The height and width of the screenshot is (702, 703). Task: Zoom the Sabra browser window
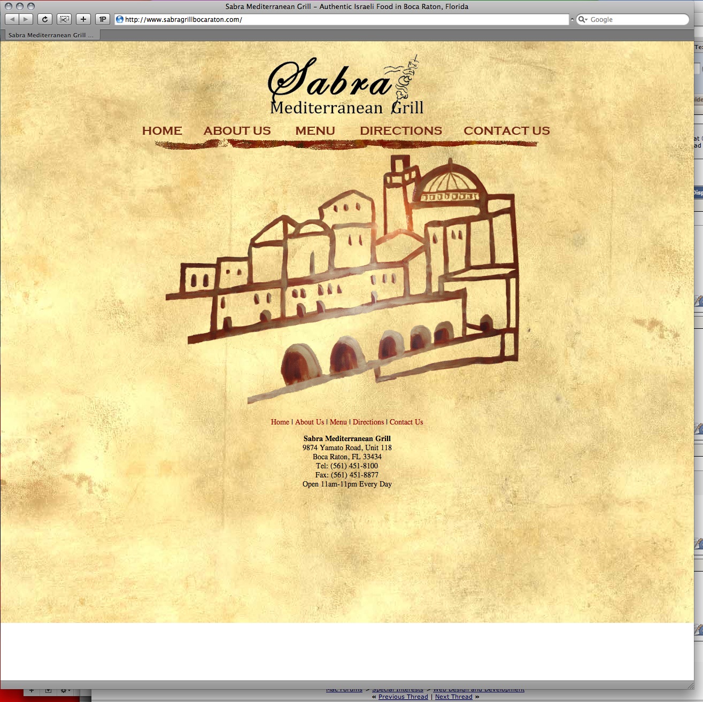(31, 6)
